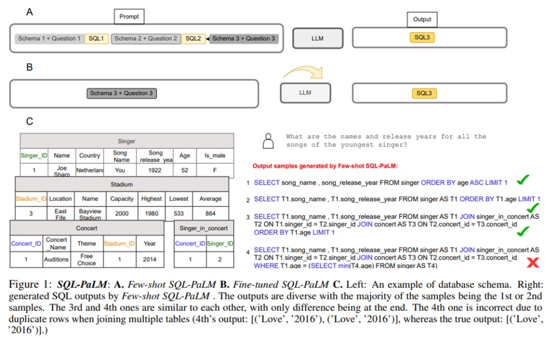Viewport: 557px width, 338px height.
Task: Click the 'Bayview Stadium' cell
Action: coord(90,214)
